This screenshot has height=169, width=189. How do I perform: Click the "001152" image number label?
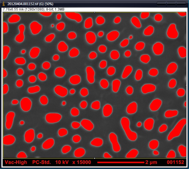pos(175,162)
